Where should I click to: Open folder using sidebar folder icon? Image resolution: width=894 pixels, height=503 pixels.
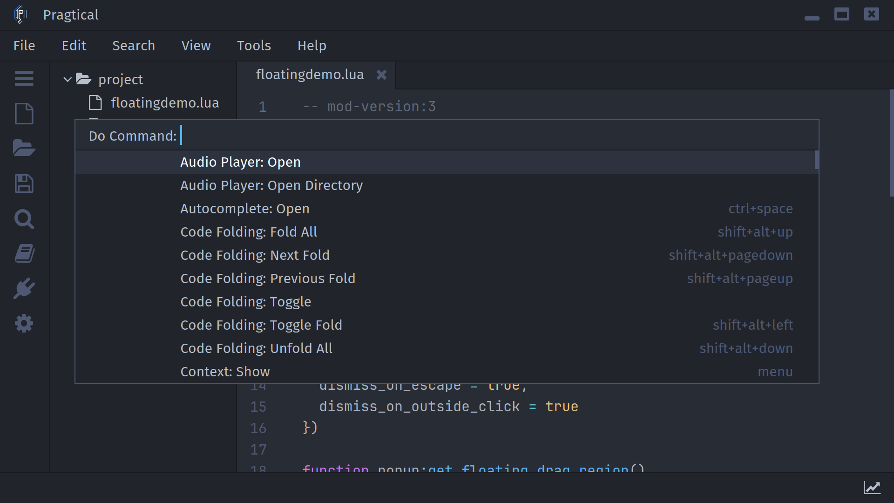coord(24,148)
